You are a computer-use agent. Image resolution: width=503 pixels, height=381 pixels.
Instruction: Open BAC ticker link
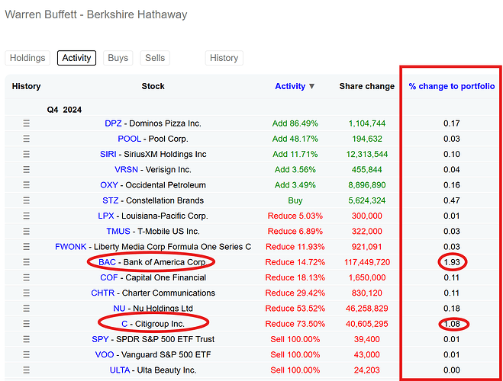(107, 262)
